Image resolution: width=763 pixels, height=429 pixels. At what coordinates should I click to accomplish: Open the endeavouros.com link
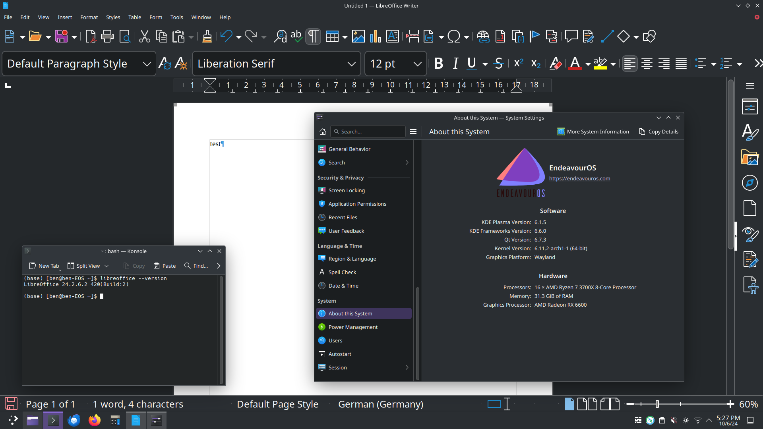579,178
